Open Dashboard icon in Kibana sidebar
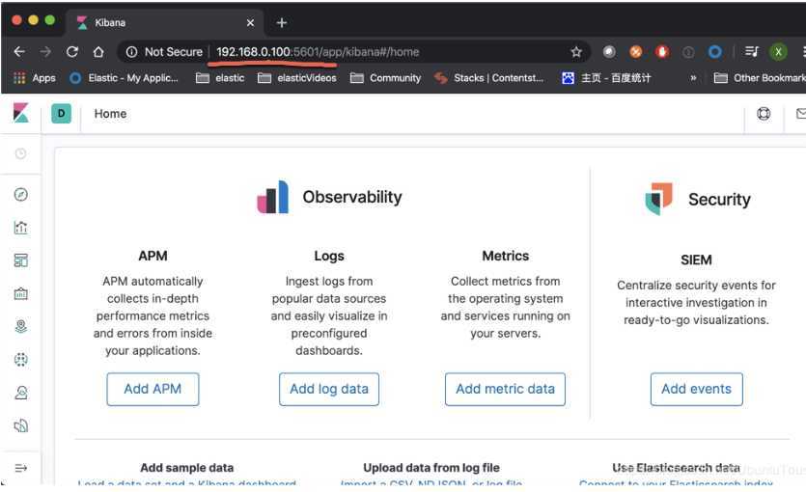The image size is (806, 492). [20, 260]
